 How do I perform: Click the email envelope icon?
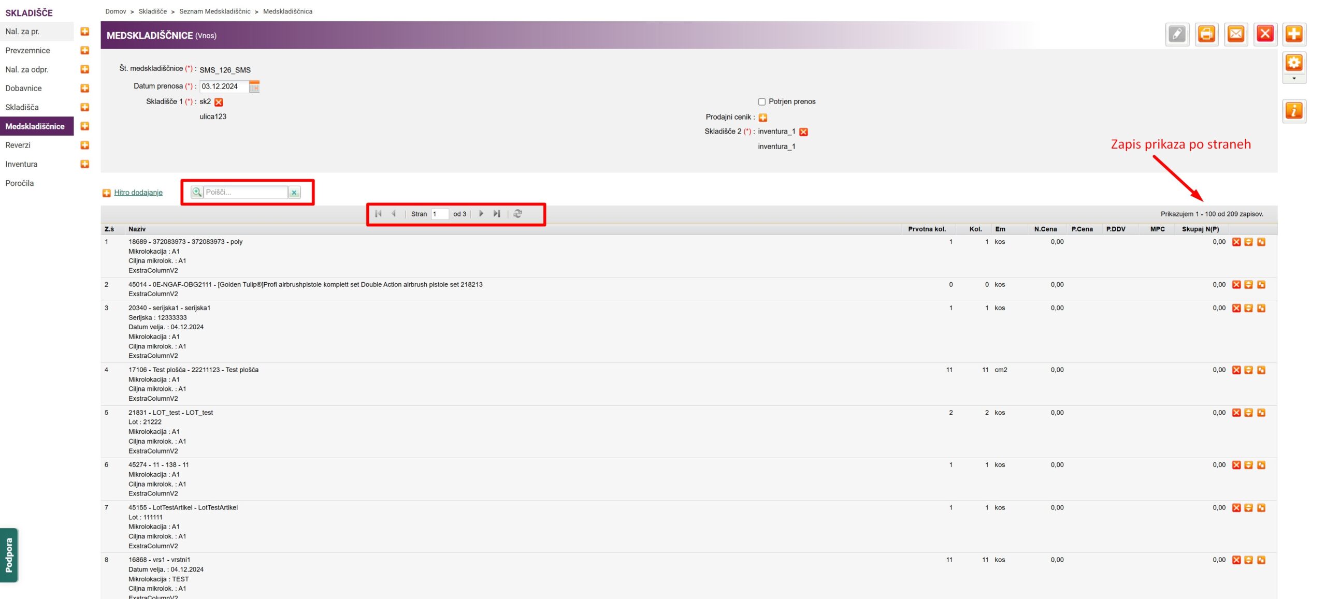click(1236, 34)
